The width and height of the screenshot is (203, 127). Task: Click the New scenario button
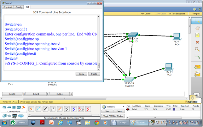107,111
